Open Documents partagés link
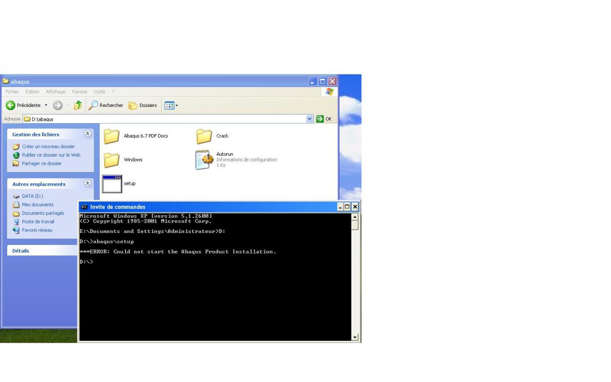 (x=43, y=213)
